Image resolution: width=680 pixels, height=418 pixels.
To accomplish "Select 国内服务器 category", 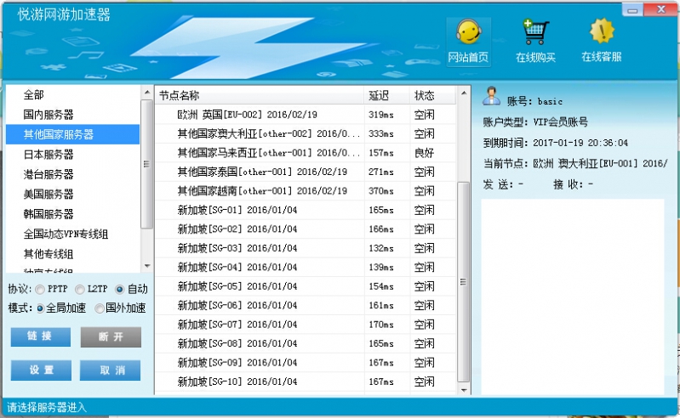I will 73,115.
